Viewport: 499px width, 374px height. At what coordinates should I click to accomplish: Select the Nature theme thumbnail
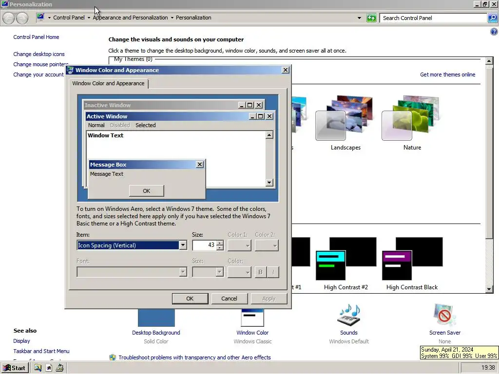412,118
